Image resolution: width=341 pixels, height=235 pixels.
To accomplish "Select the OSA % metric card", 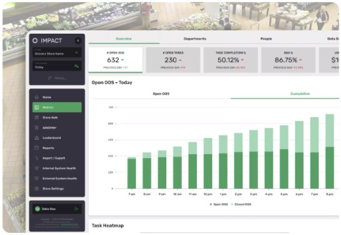I will click(x=289, y=60).
